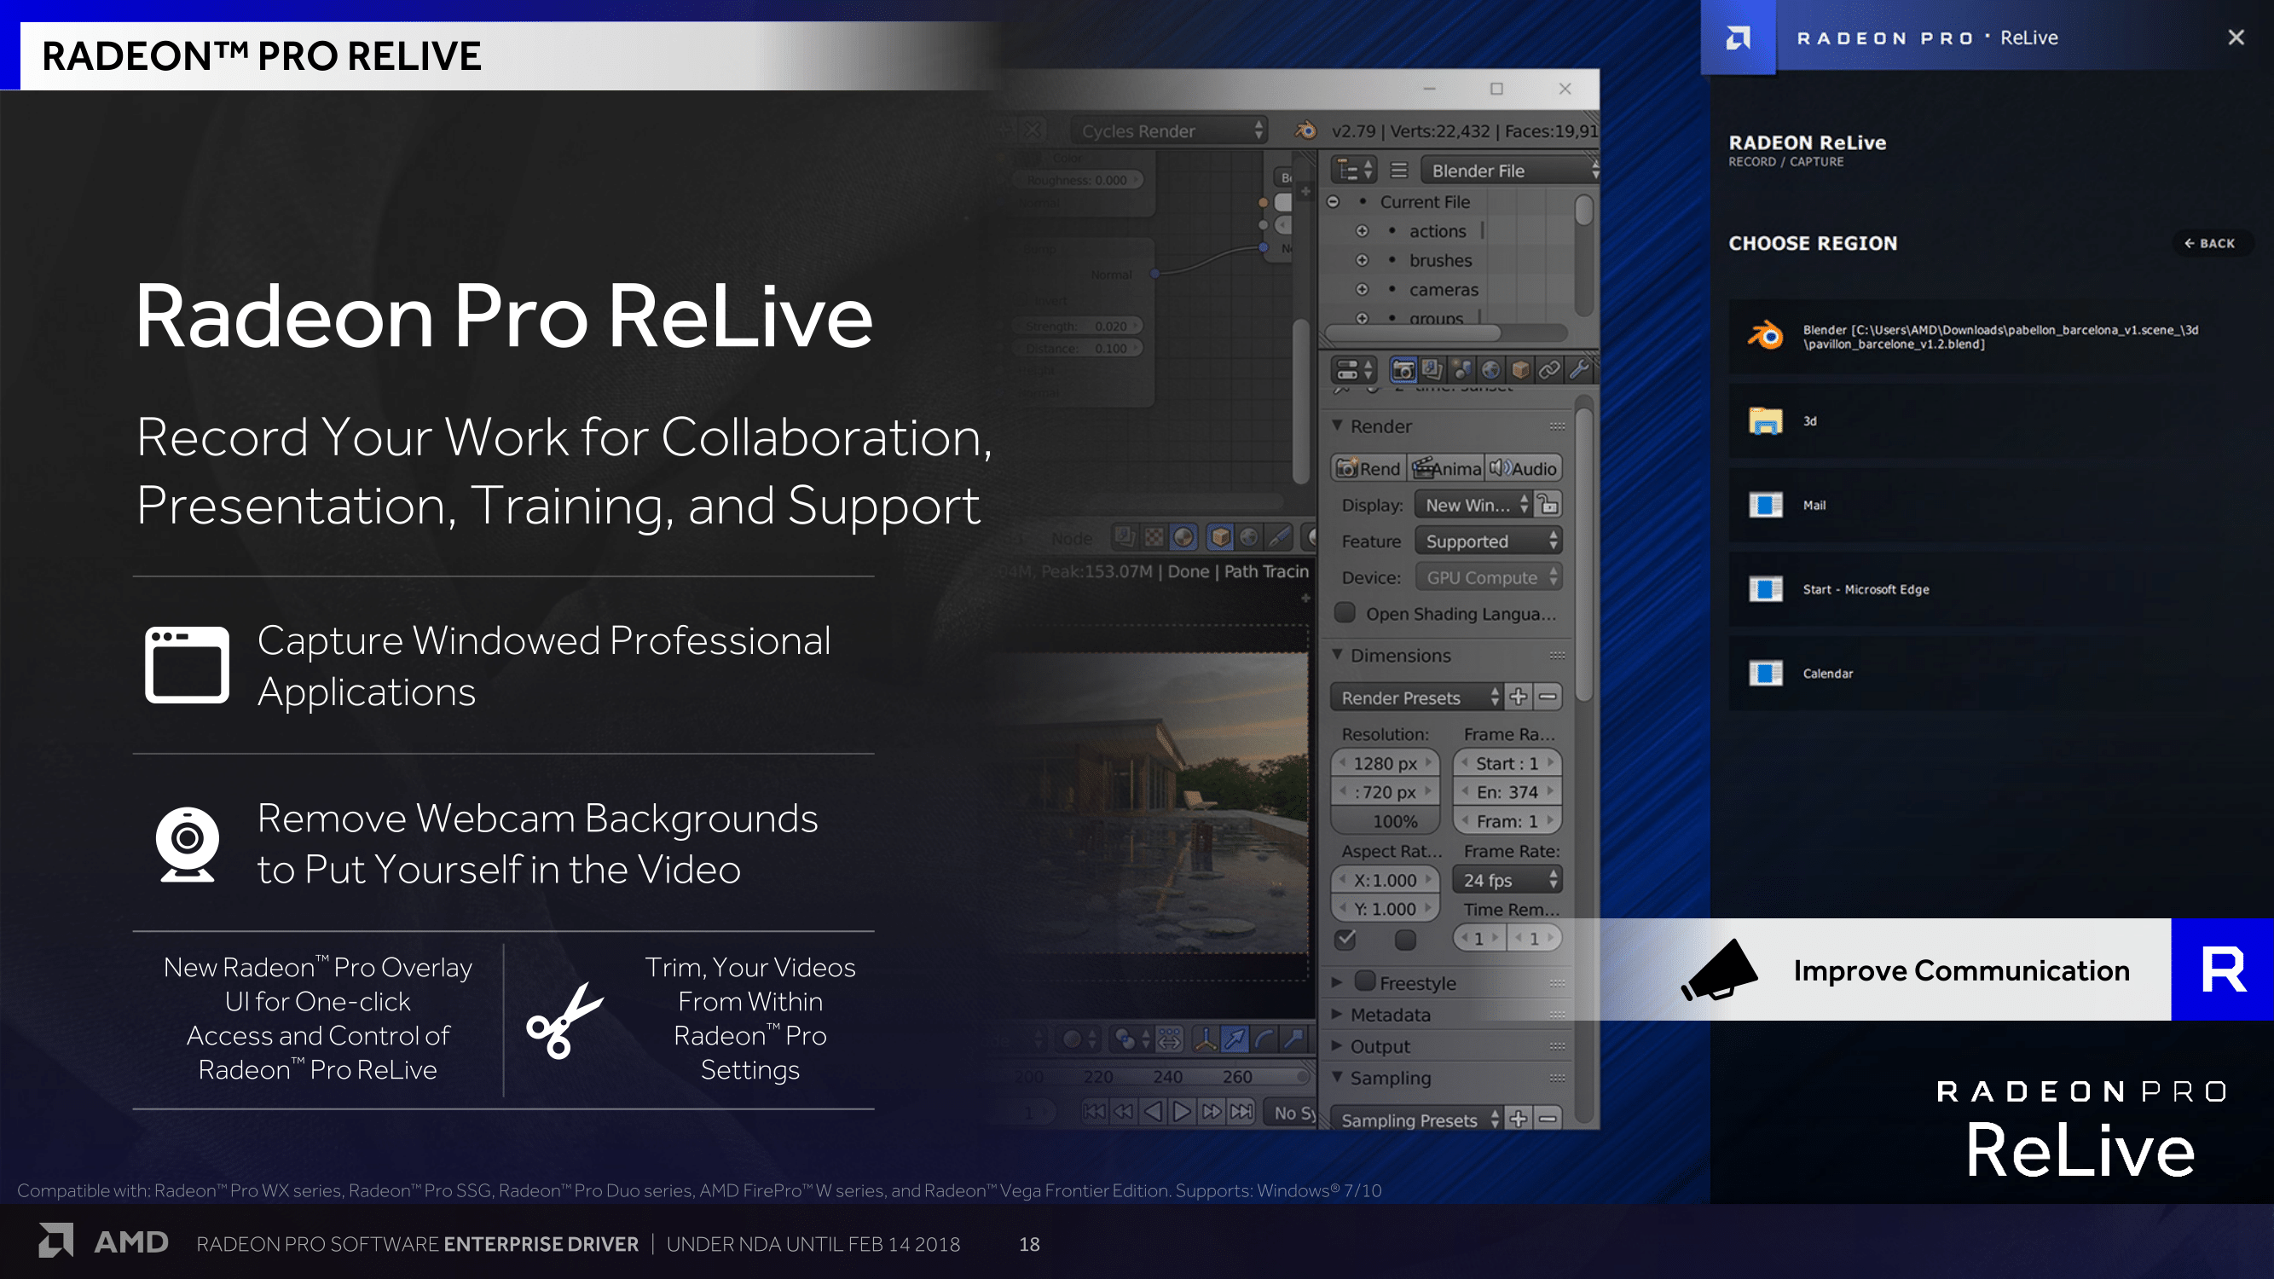Select the GPU Compute device dropdown
The width and height of the screenshot is (2274, 1279).
tap(1485, 578)
